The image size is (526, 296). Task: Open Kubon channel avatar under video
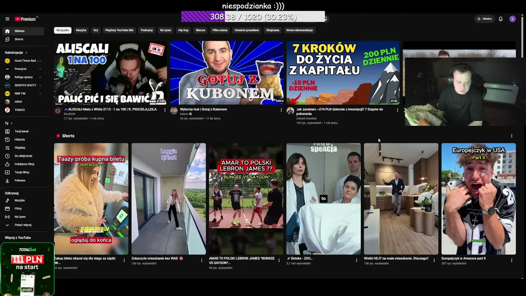pyautogui.click(x=174, y=111)
